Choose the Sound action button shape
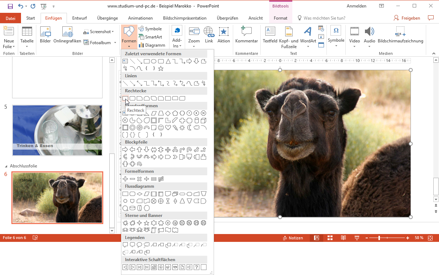 tap(189, 267)
